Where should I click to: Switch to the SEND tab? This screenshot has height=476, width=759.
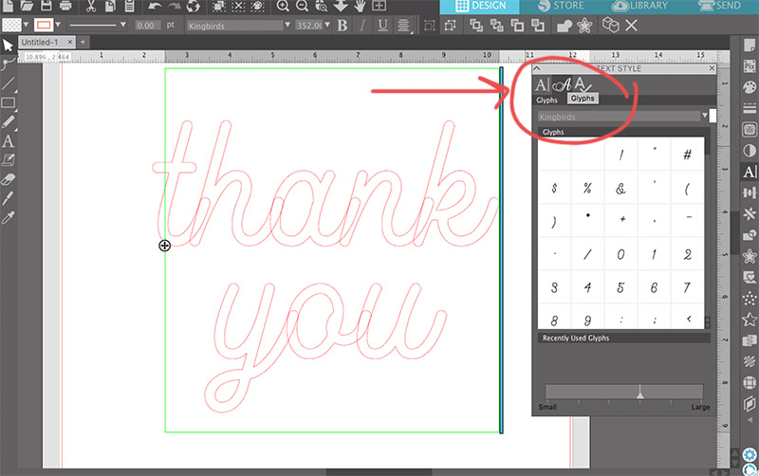[719, 6]
